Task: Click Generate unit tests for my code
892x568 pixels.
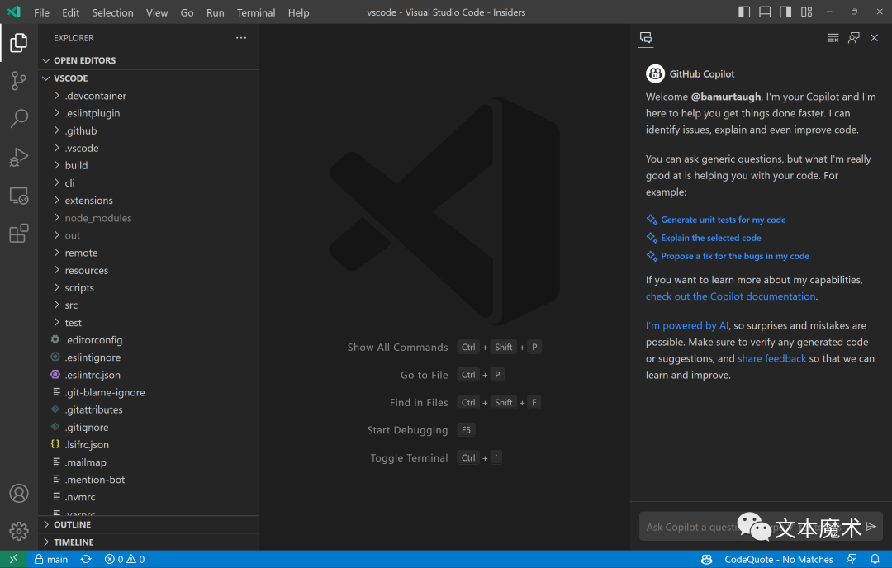Action: [723, 220]
